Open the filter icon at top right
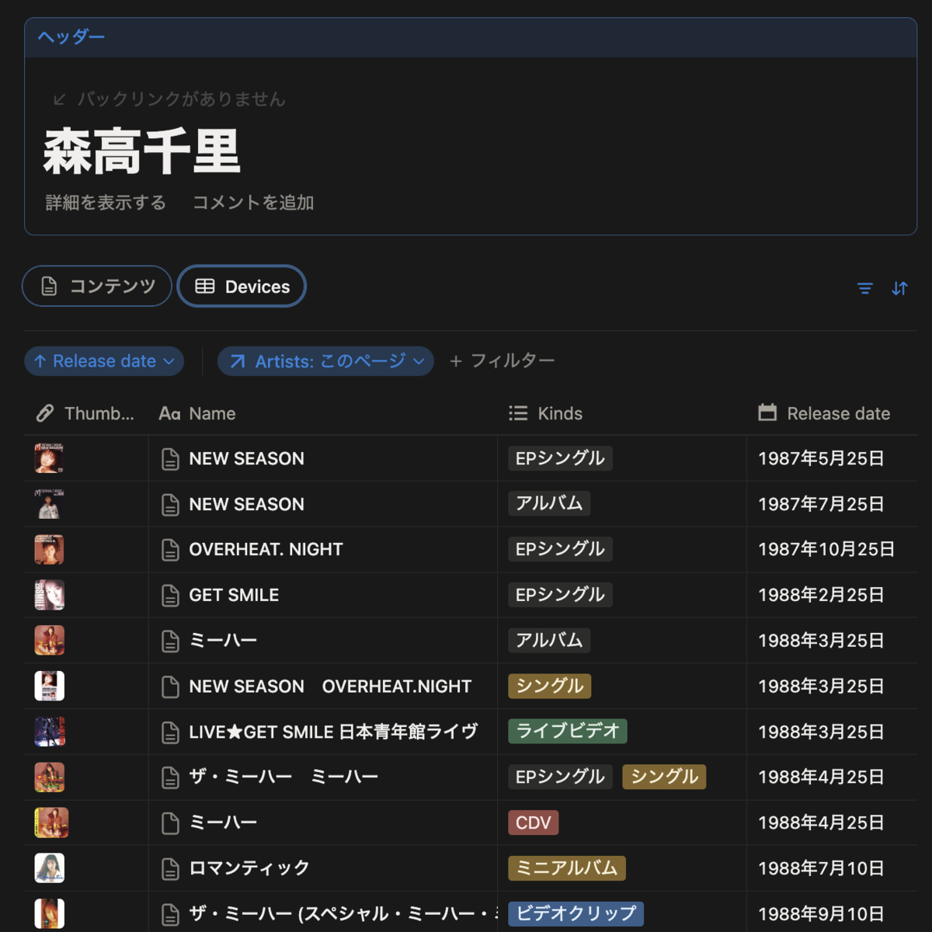Viewport: 932px width, 932px height. coord(864,289)
